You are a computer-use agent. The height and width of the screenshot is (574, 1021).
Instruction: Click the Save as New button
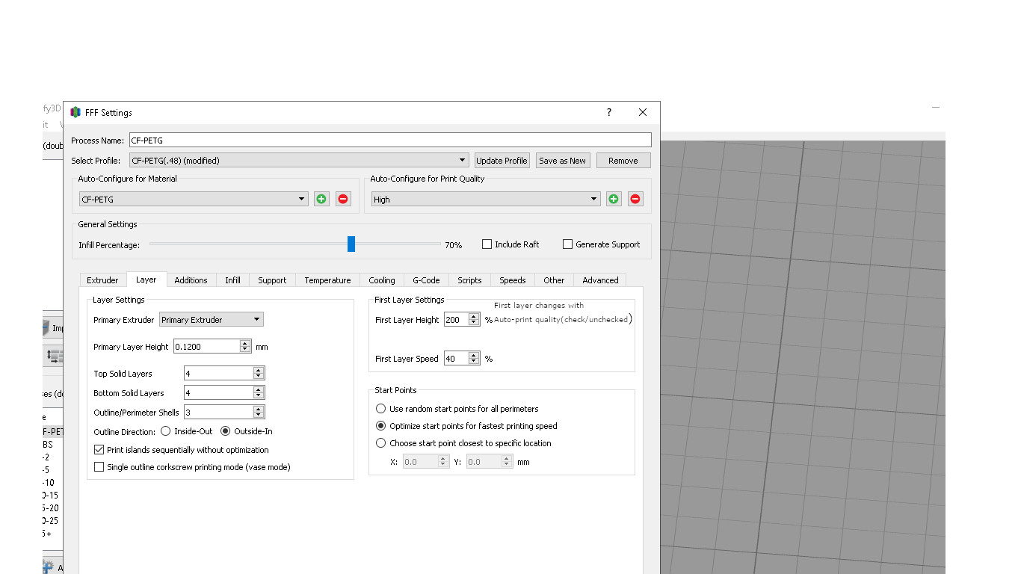(x=563, y=160)
